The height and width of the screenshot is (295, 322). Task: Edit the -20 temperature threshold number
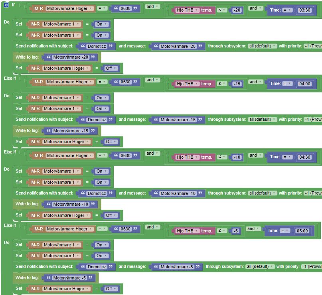coord(237,10)
